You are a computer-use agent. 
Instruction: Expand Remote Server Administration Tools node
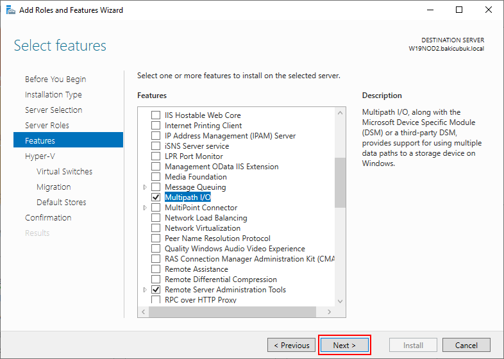coord(145,290)
